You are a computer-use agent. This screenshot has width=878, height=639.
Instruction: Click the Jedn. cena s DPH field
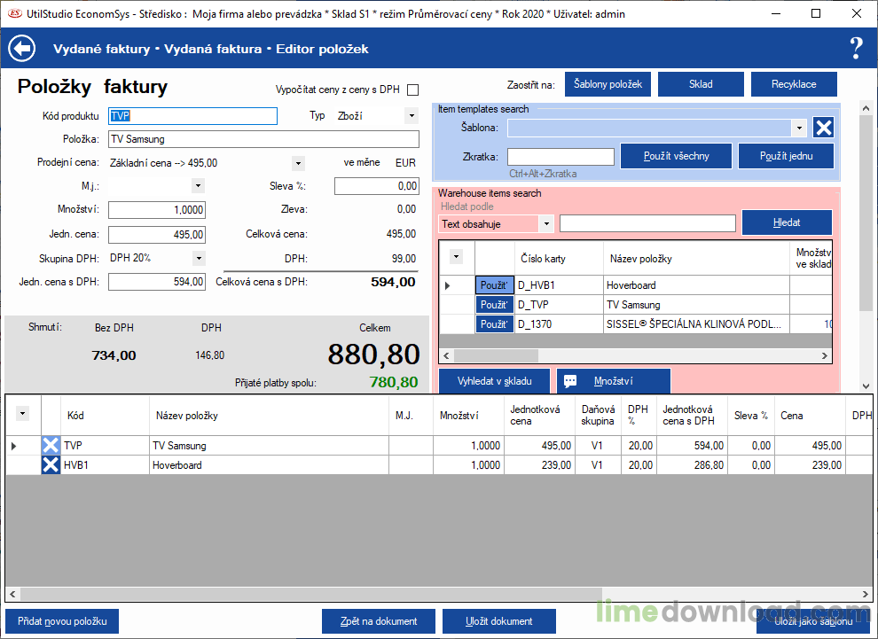157,282
